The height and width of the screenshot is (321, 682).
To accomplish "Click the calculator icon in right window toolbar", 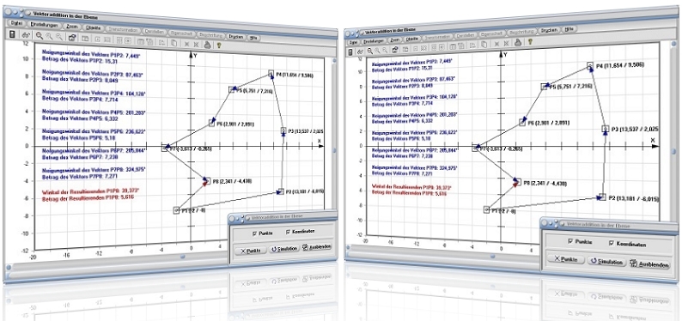I will pos(351,51).
